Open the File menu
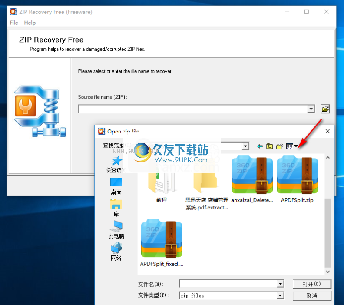 pyautogui.click(x=14, y=23)
